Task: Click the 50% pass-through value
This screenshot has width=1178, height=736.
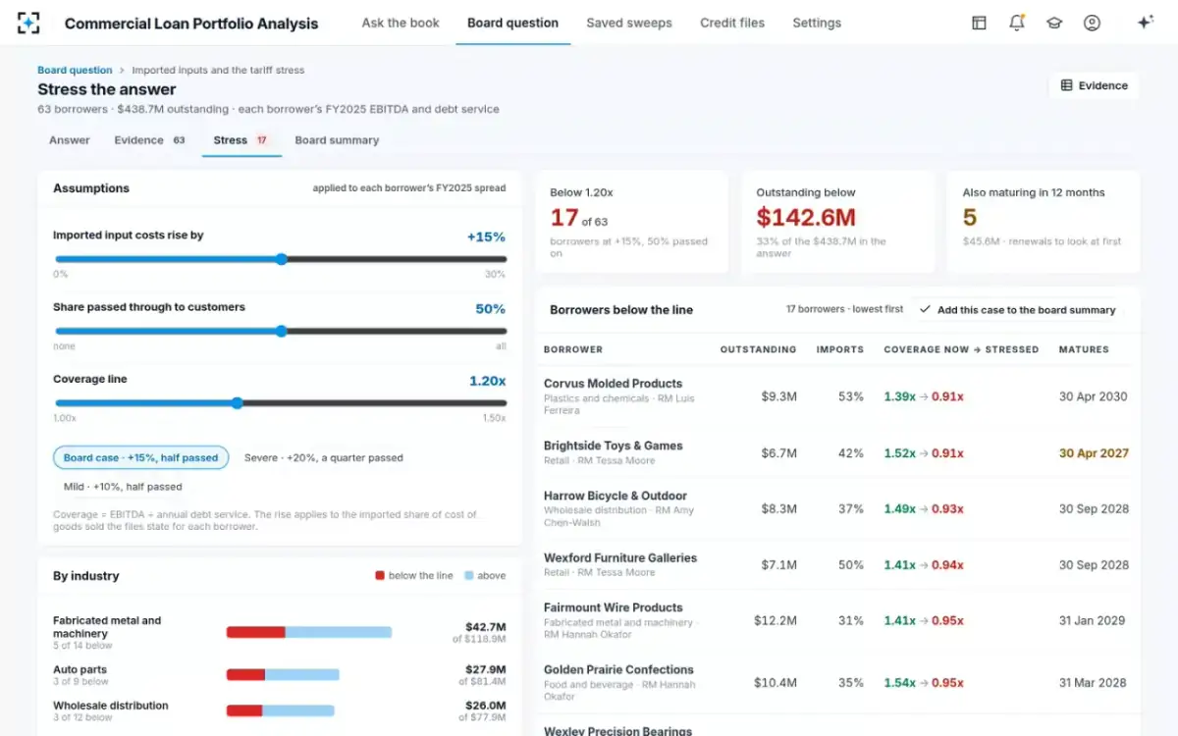Action: (491, 308)
